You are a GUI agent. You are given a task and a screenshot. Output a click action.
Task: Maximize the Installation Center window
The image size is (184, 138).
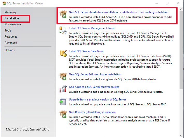(167, 3)
